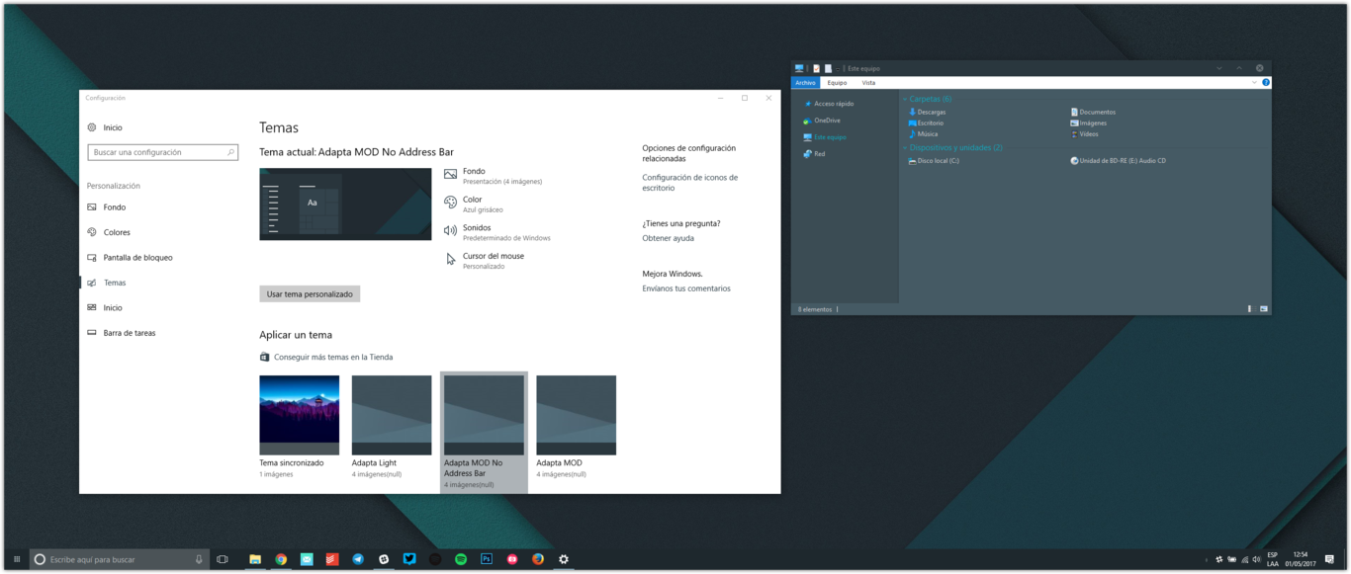
Task: Open Configuración de iconos de escritorio link
Action: pos(689,183)
